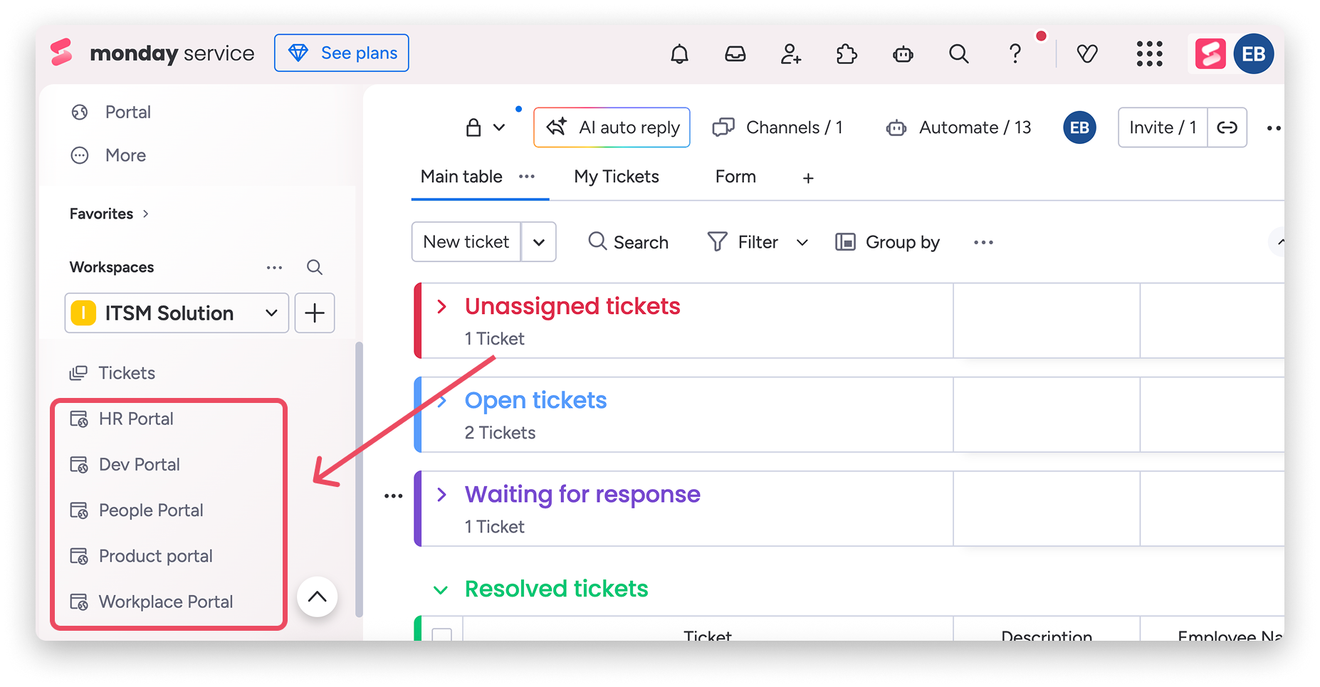Screen dimensions: 1320x687
Task: Open the robot icon in top bar
Action: [903, 53]
